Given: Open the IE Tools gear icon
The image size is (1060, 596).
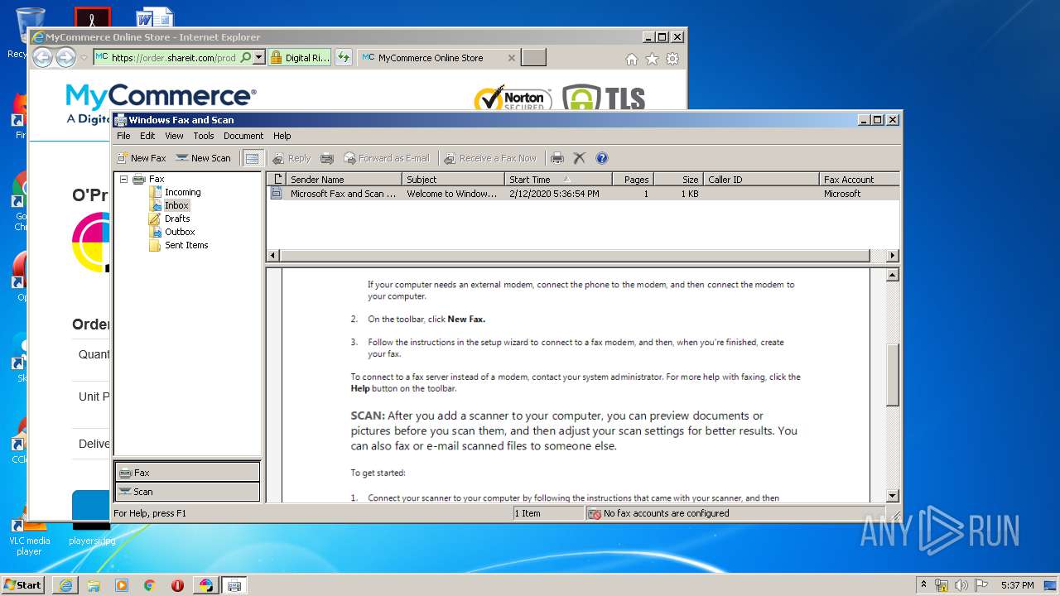Looking at the screenshot, I should click(x=672, y=59).
